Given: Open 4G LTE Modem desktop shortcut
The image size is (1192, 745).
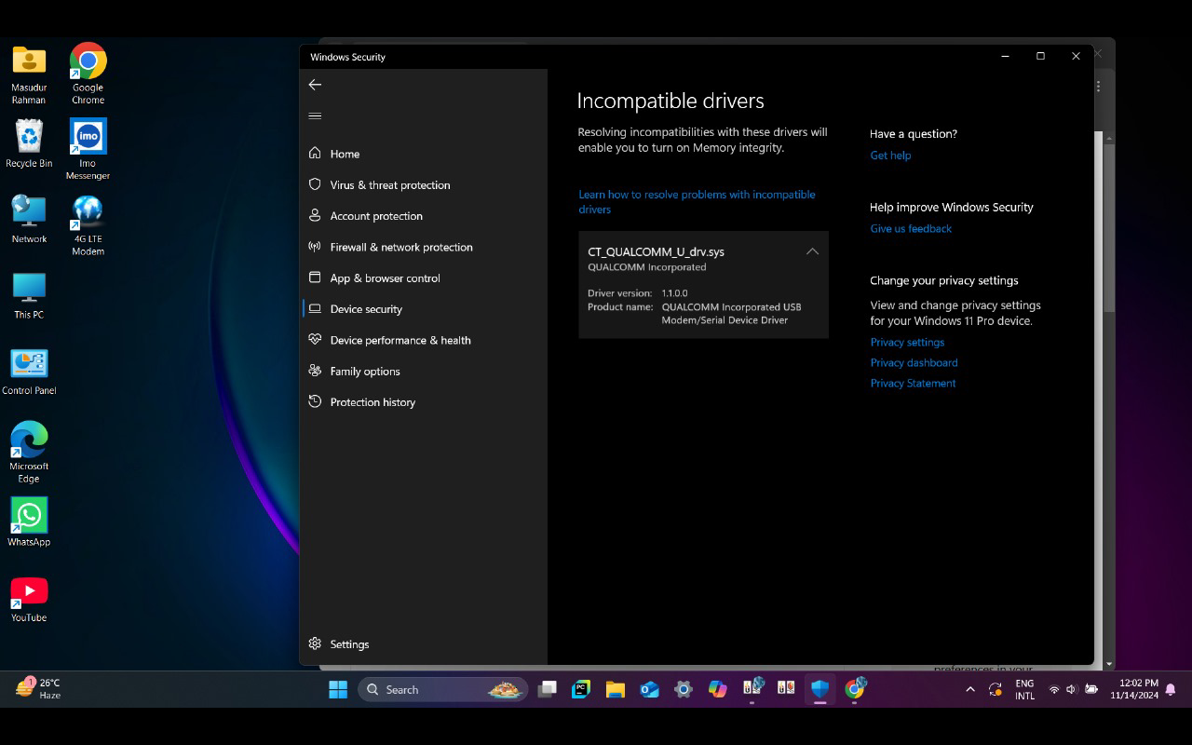Looking at the screenshot, I should 88,225.
